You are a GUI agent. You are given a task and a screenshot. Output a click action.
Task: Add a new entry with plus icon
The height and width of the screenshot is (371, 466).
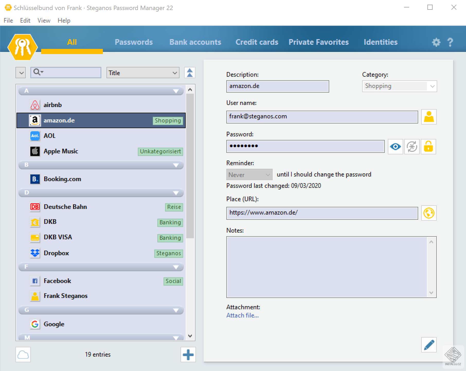tap(188, 355)
